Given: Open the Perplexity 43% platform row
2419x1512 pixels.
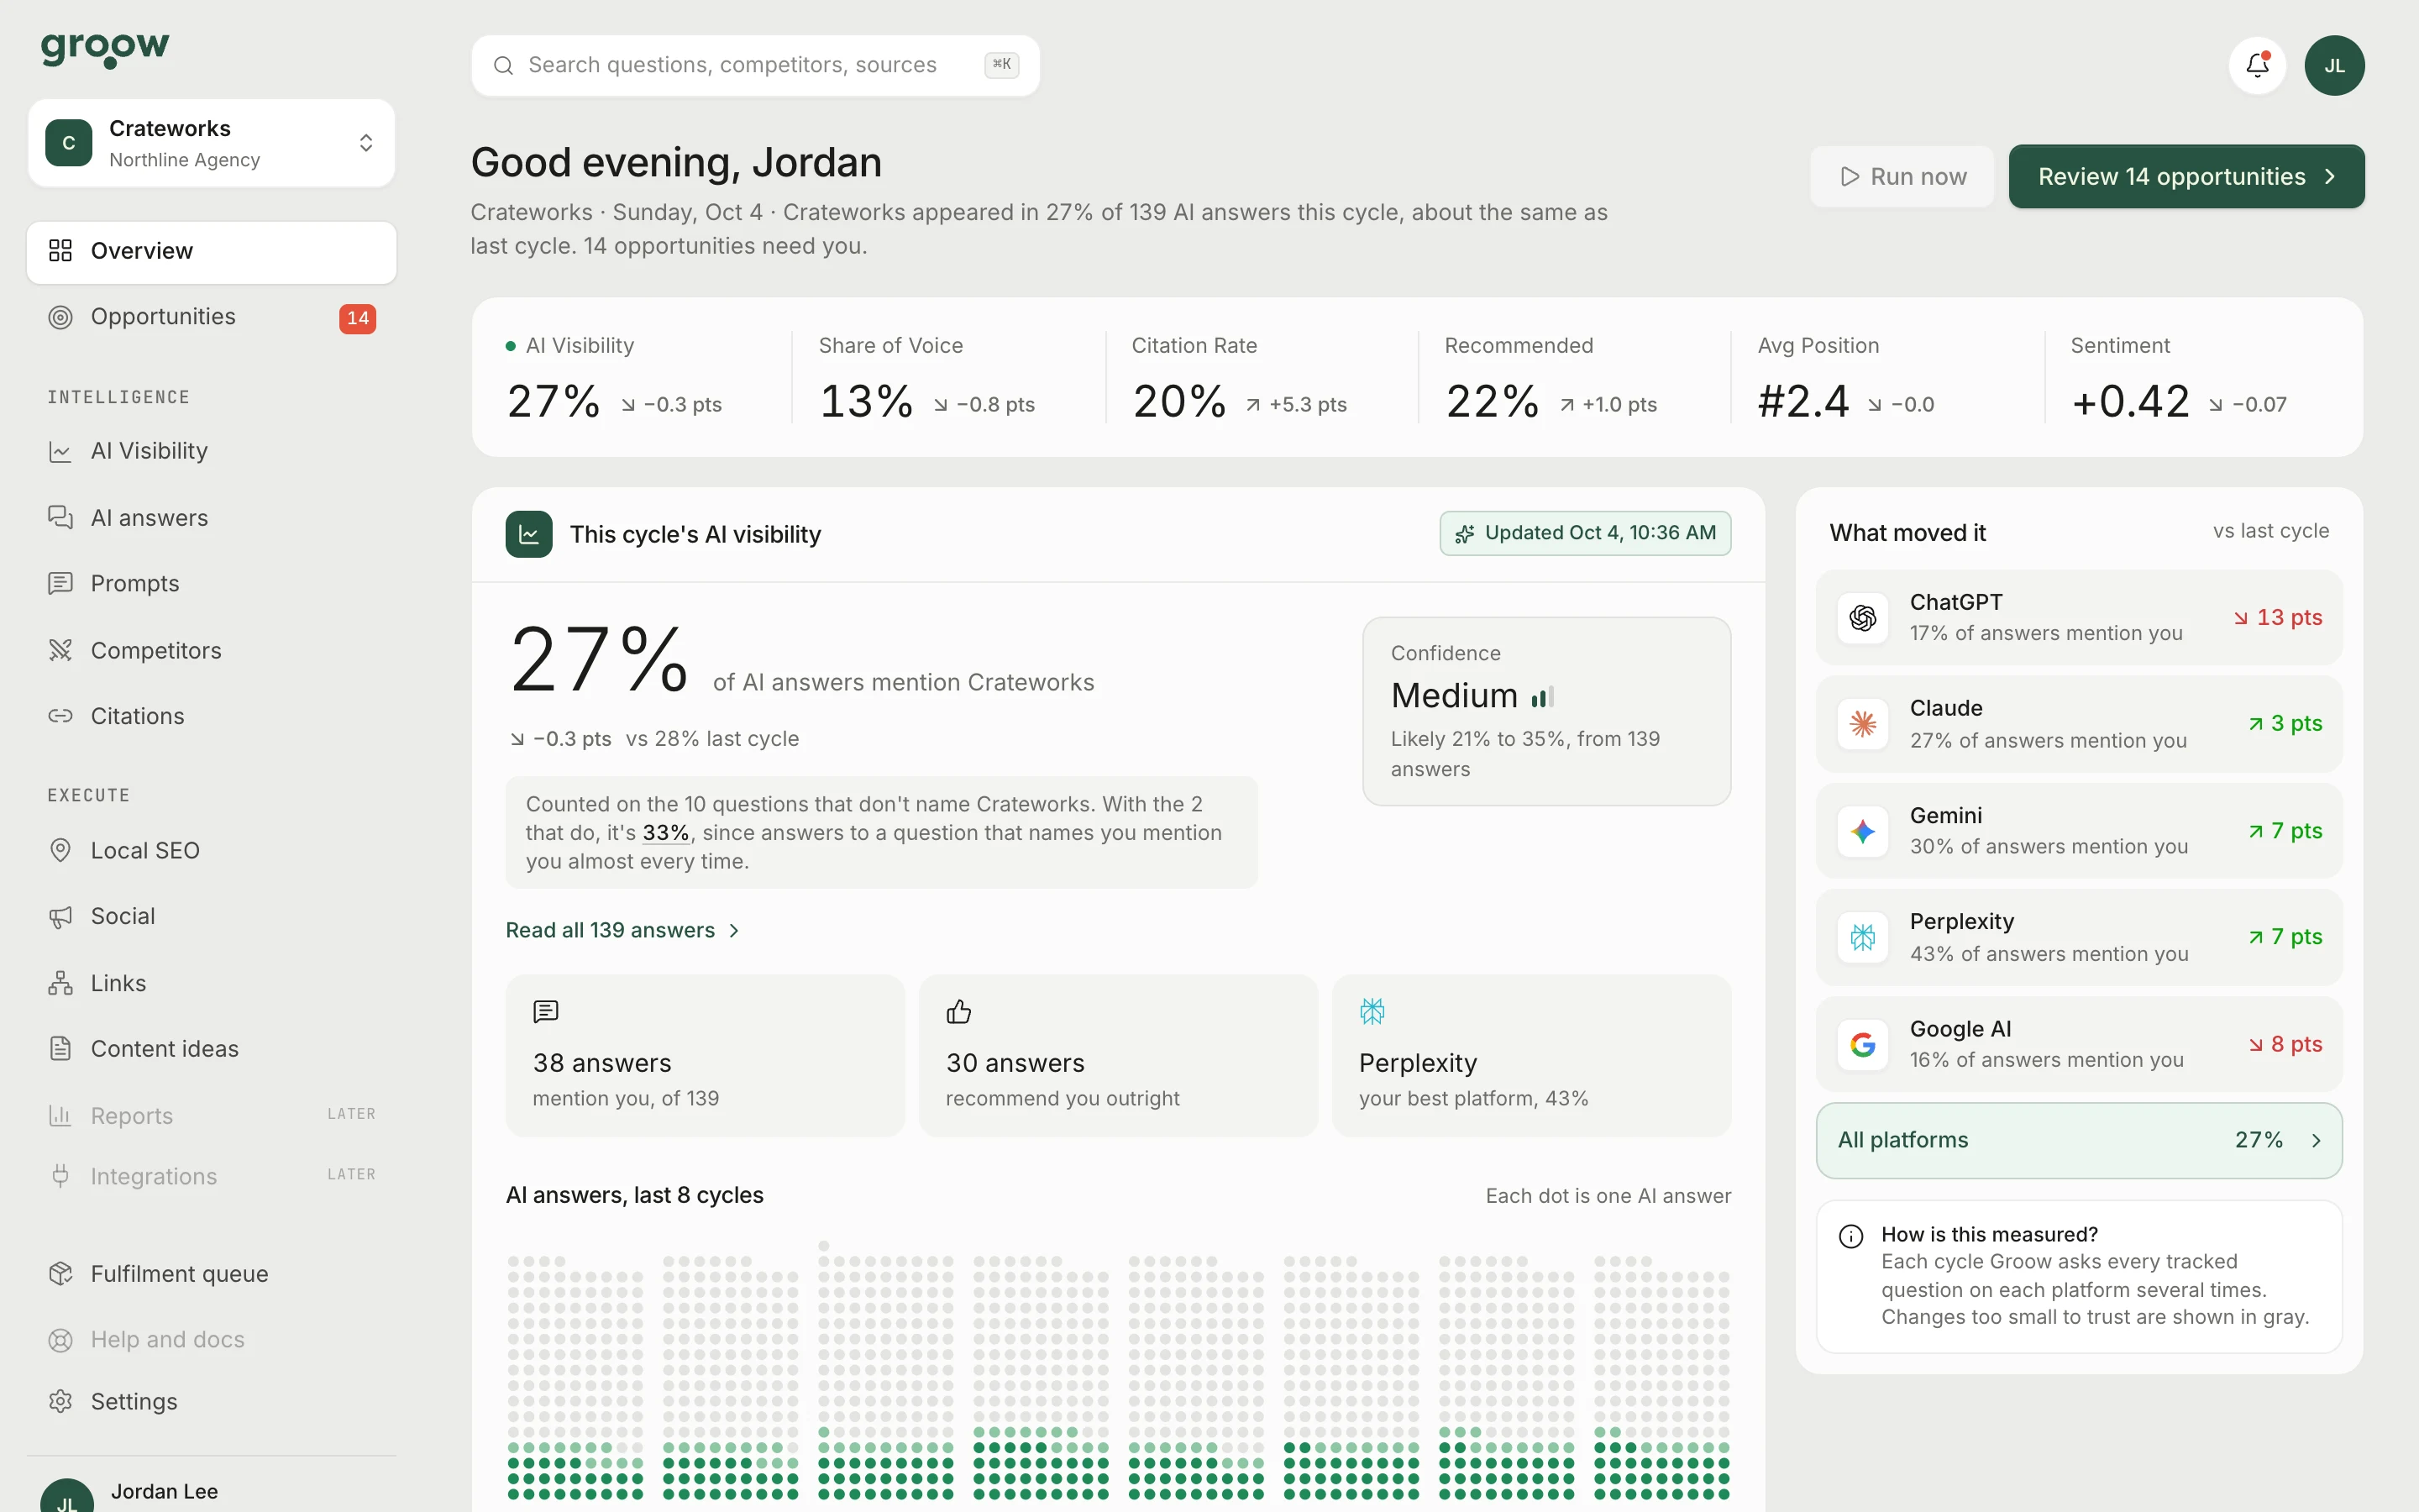Looking at the screenshot, I should 2078,938.
